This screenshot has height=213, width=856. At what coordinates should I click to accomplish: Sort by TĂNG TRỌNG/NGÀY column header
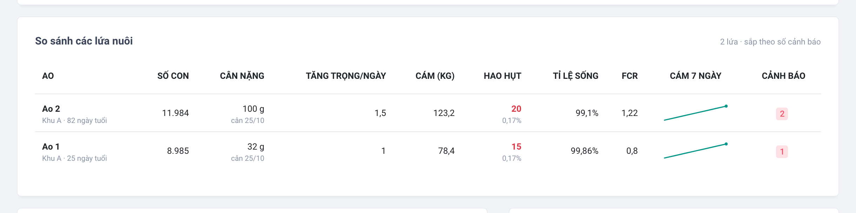346,76
